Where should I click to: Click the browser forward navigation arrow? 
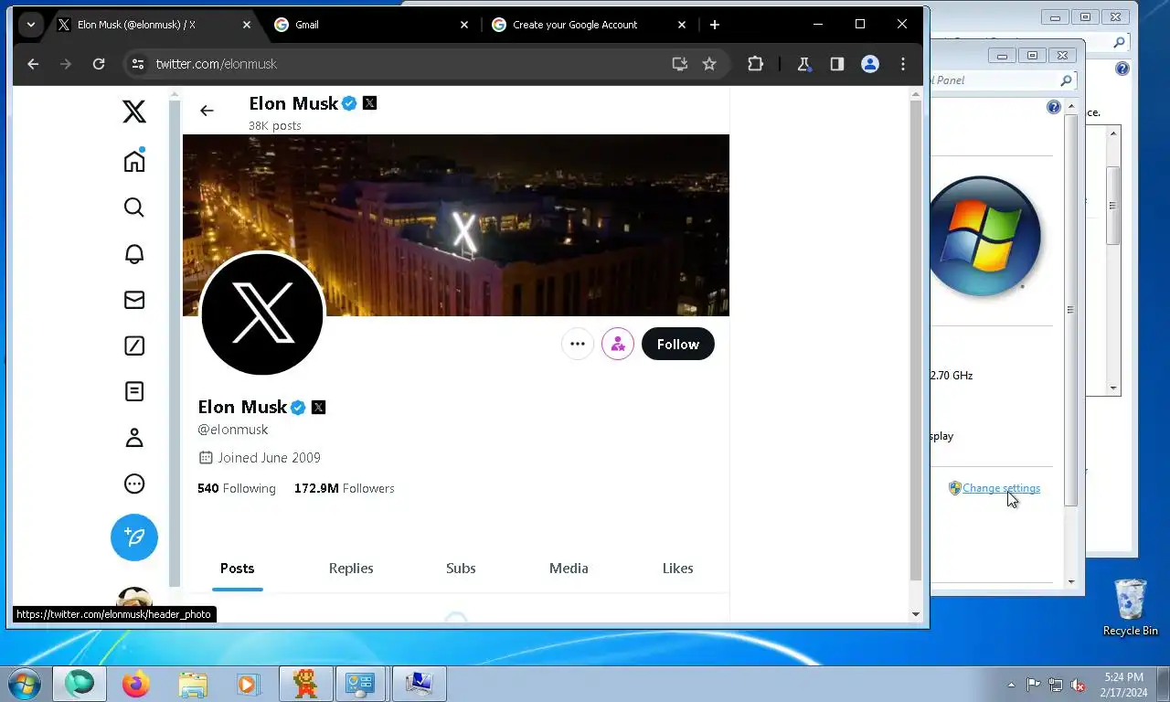[65, 64]
